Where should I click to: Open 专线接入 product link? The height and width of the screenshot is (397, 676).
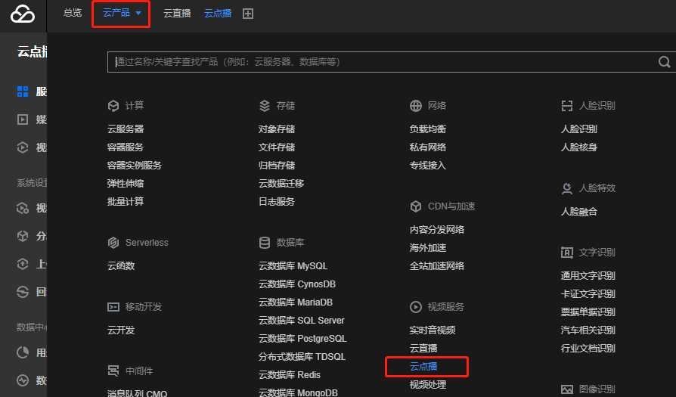(x=428, y=165)
